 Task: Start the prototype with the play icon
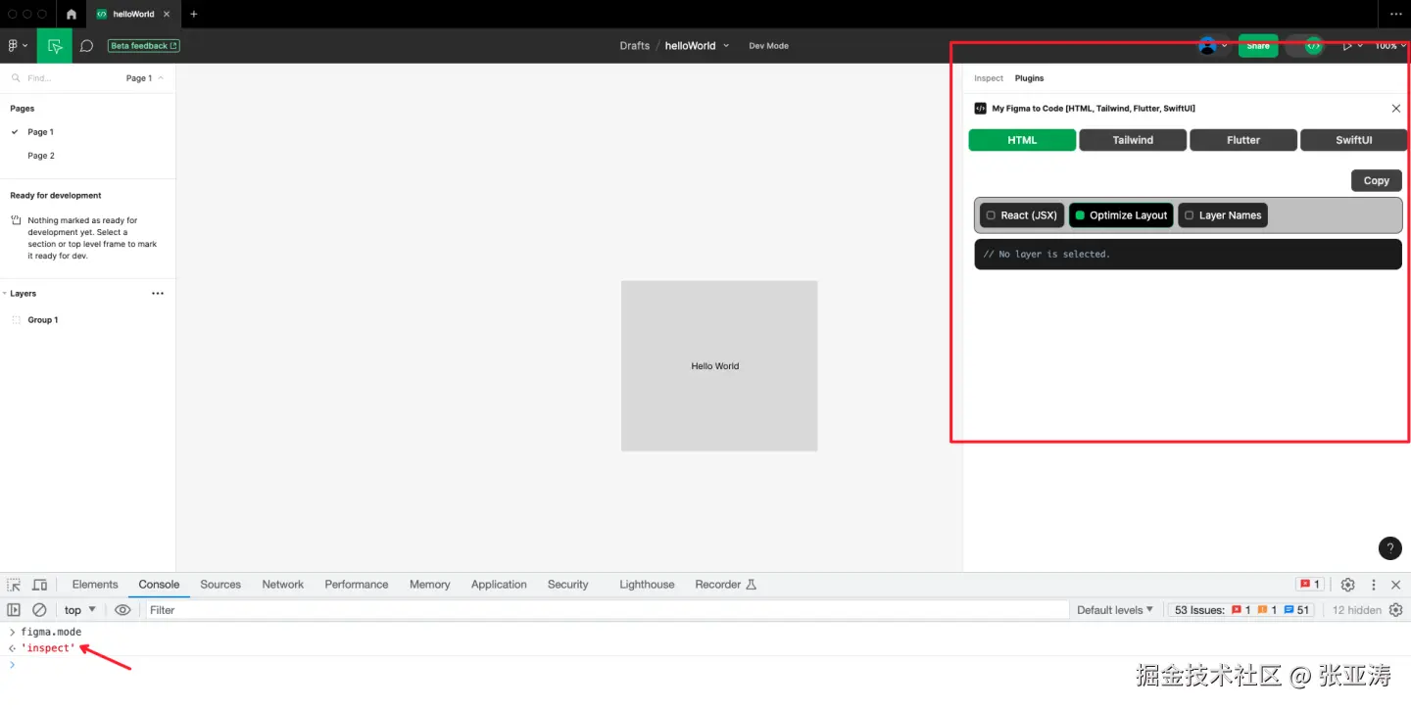[1347, 46]
